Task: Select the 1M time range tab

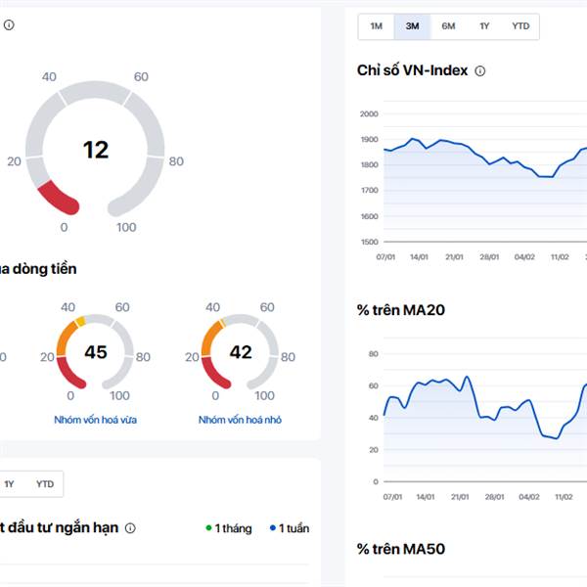Action: (x=376, y=26)
